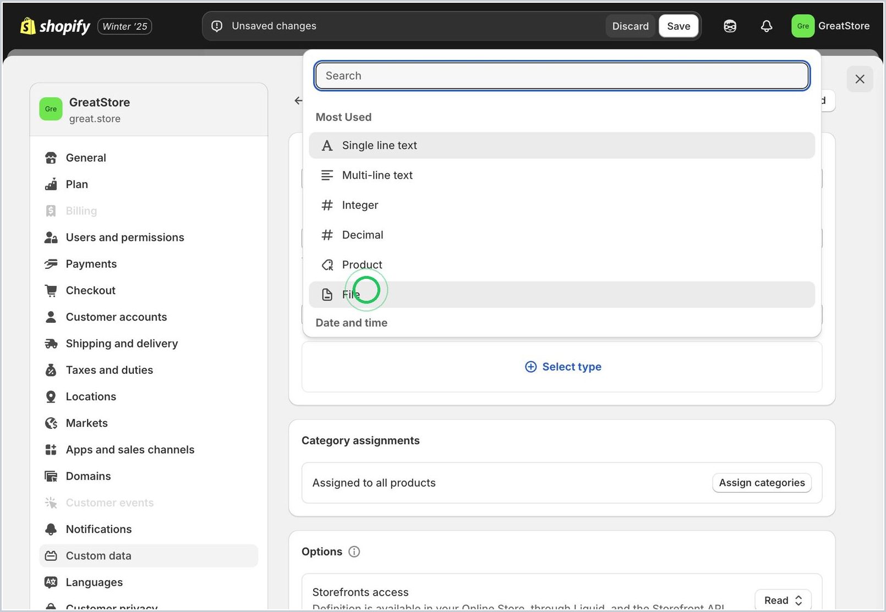This screenshot has height=612, width=886.
Task: Discard the unsaved changes
Action: click(x=630, y=26)
